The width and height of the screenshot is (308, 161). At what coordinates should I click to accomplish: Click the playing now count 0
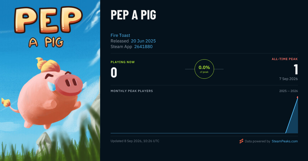point(114,72)
